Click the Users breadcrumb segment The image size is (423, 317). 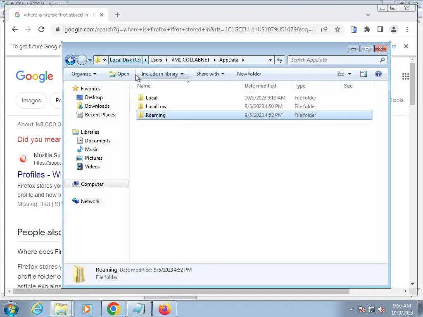[156, 60]
